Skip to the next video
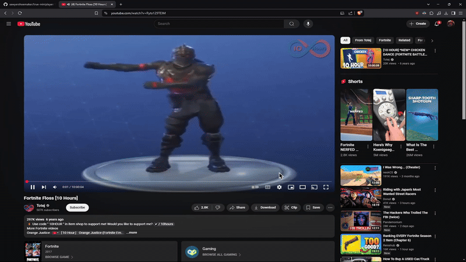 44,187
